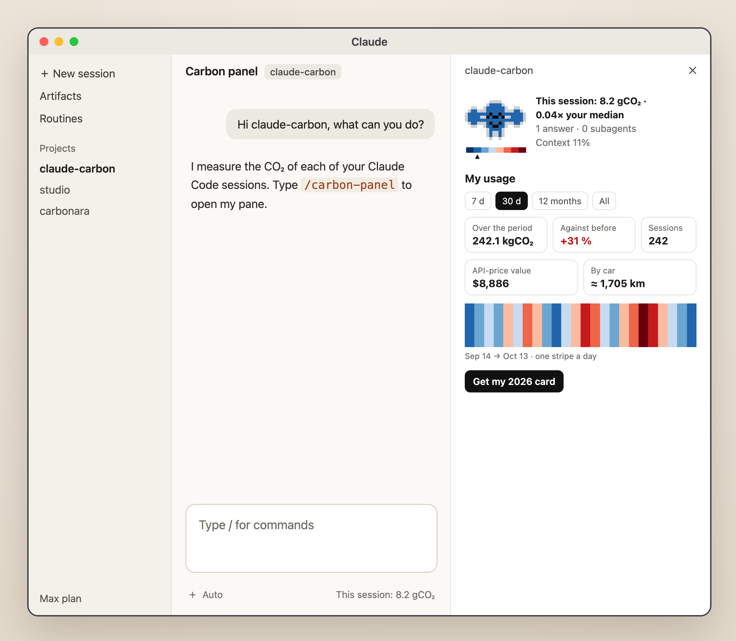Click the yellow macOS minimize window button
Image resolution: width=736 pixels, height=641 pixels.
[59, 42]
